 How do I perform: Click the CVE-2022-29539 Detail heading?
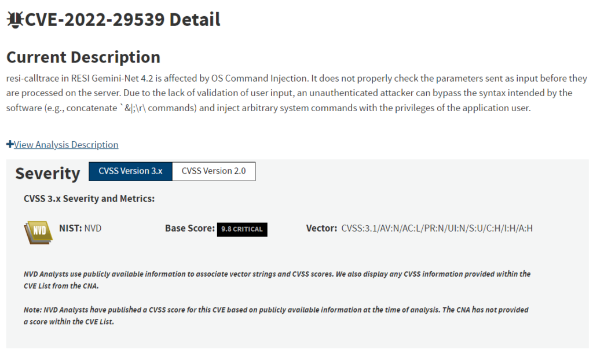[122, 20]
